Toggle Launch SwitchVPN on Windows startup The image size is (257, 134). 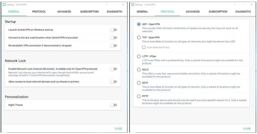(x=114, y=30)
